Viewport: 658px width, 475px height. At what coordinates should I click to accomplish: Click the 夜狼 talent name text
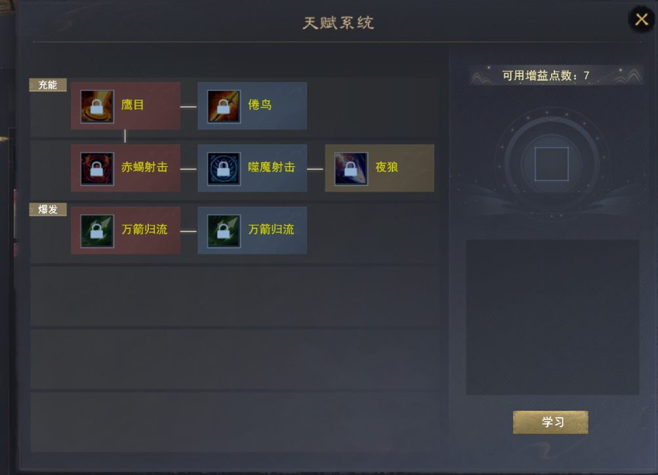[x=386, y=167]
